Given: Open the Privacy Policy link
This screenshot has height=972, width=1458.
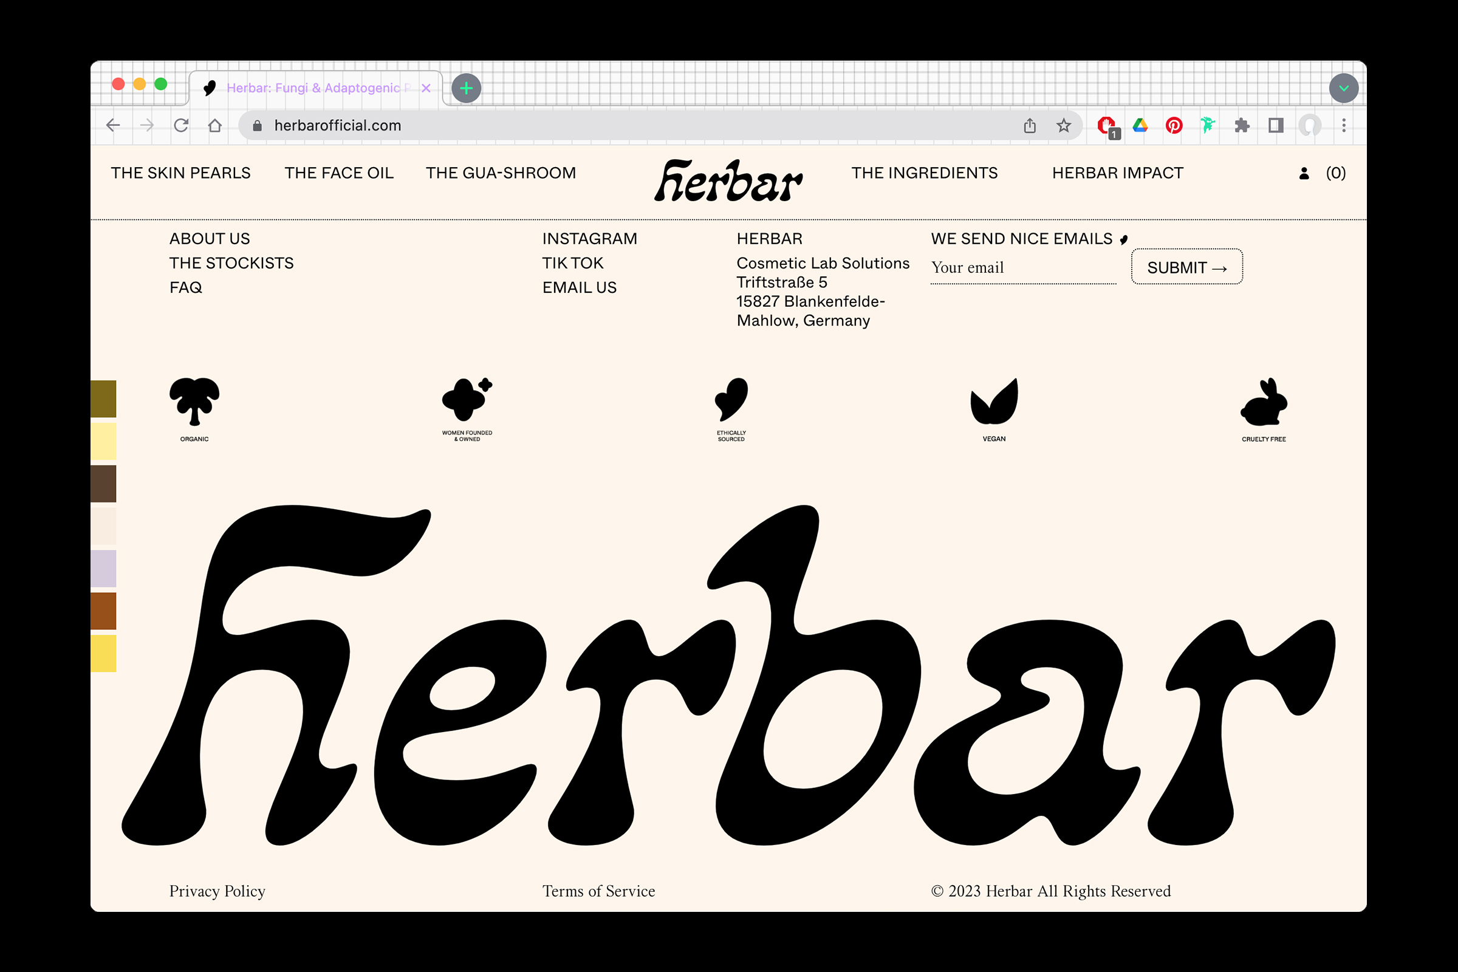Looking at the screenshot, I should click(217, 891).
